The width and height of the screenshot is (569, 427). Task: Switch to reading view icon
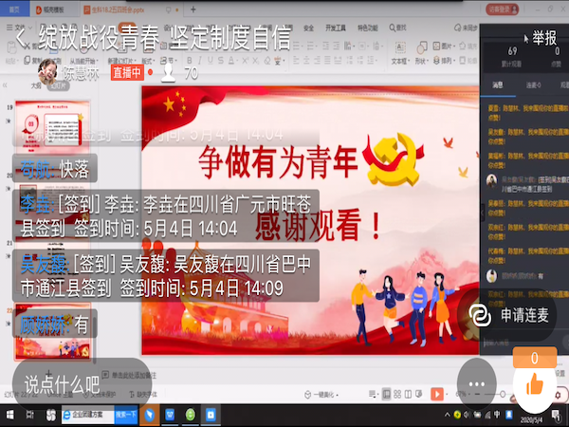[408, 394]
